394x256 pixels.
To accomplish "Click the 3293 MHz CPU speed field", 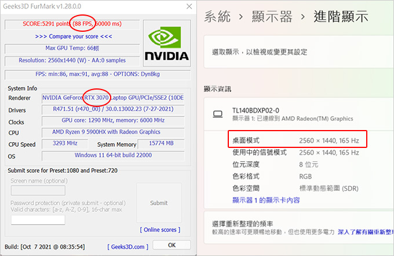I will pos(65,143).
